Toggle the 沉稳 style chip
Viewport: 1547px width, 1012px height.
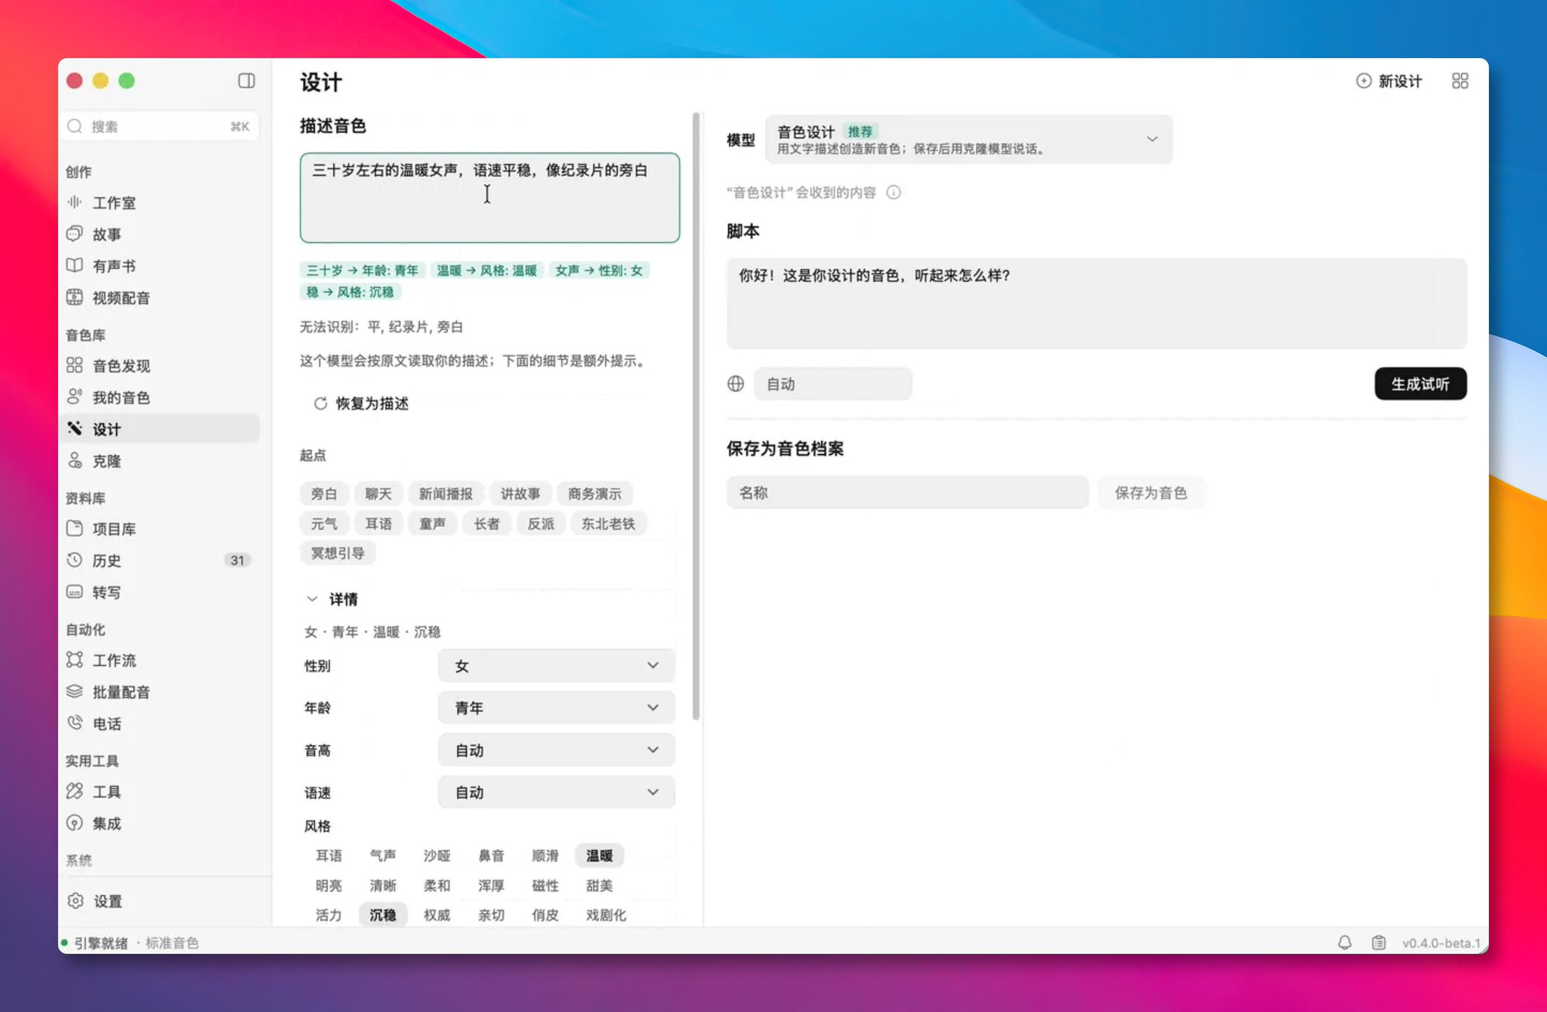point(383,915)
